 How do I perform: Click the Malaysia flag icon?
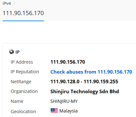[x=54, y=111]
